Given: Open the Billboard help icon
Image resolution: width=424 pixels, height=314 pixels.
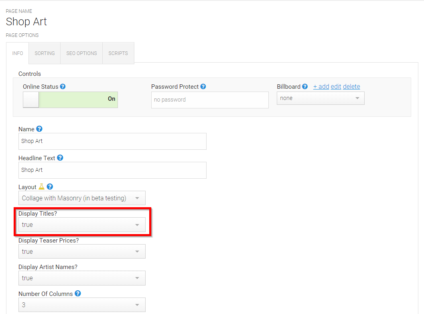Looking at the screenshot, I should point(305,87).
